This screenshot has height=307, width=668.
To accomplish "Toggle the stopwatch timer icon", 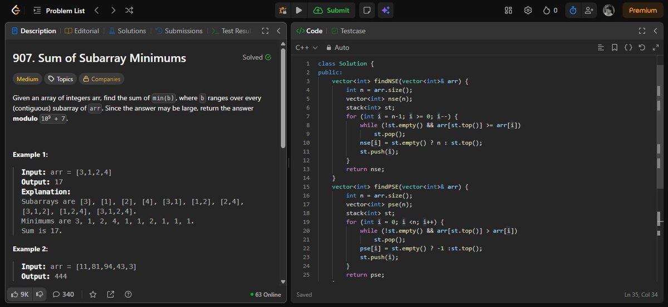I will pos(573,10).
